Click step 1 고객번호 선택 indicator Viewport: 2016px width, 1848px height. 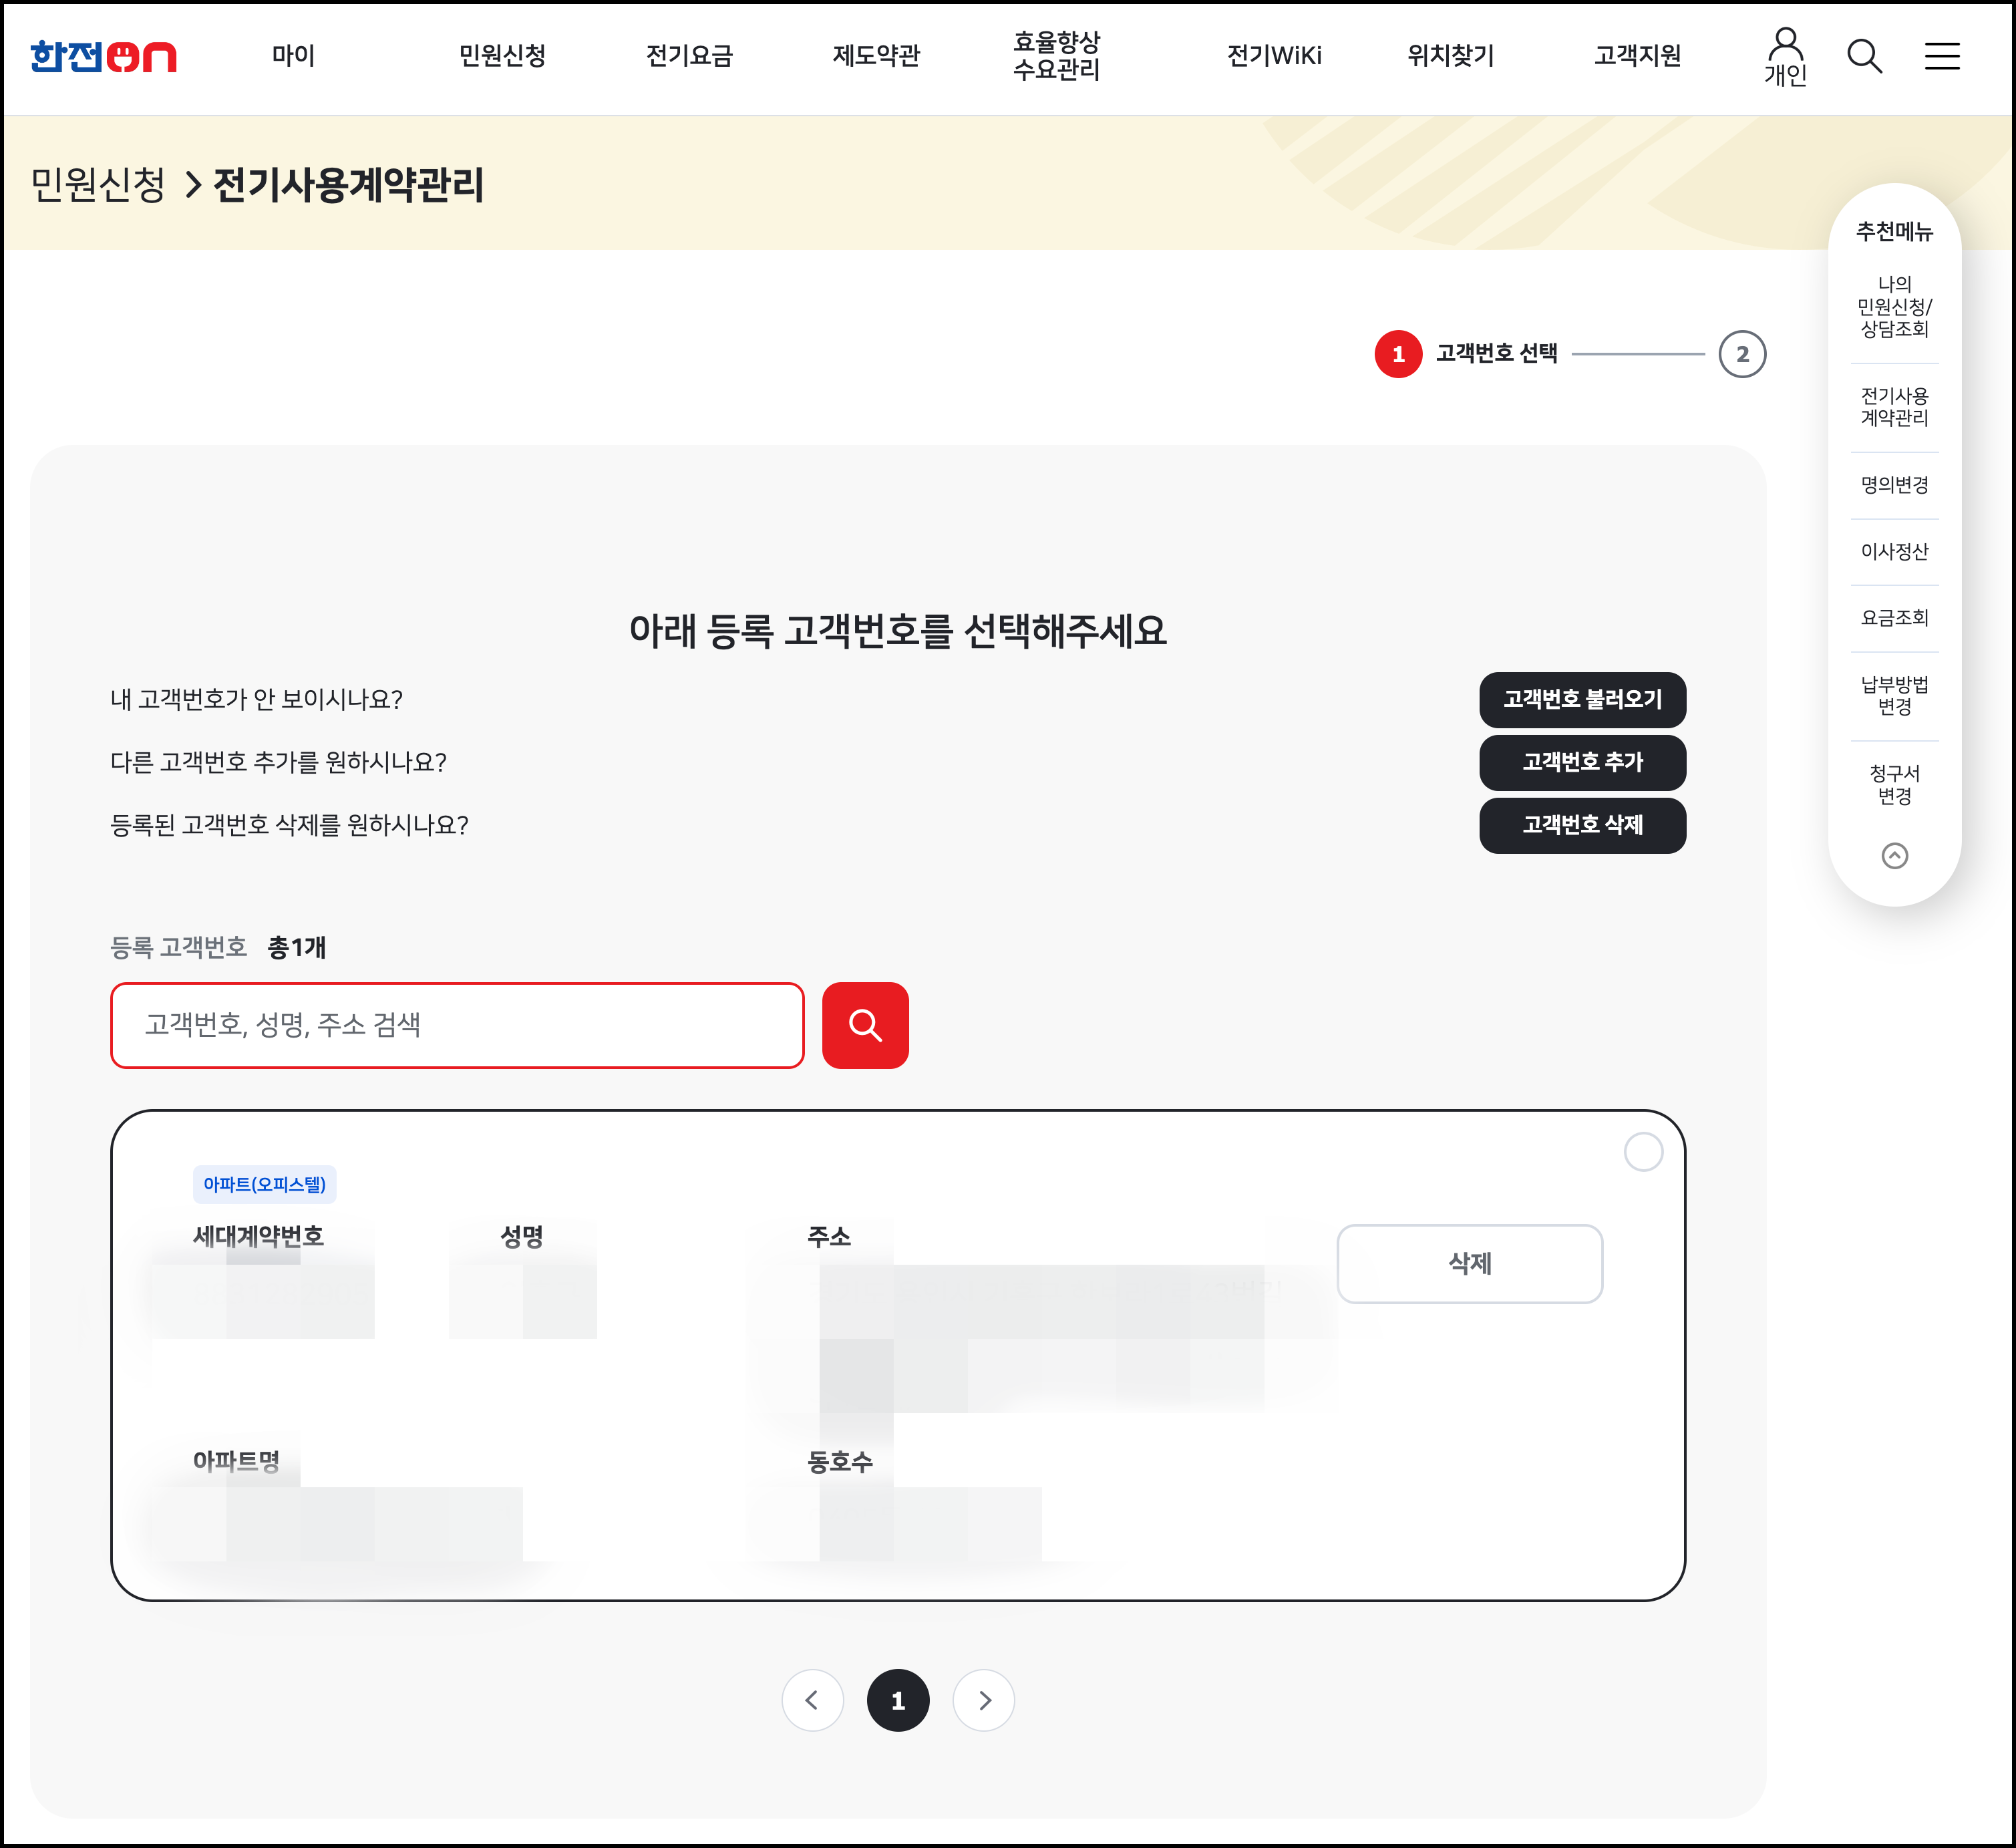click(1466, 354)
